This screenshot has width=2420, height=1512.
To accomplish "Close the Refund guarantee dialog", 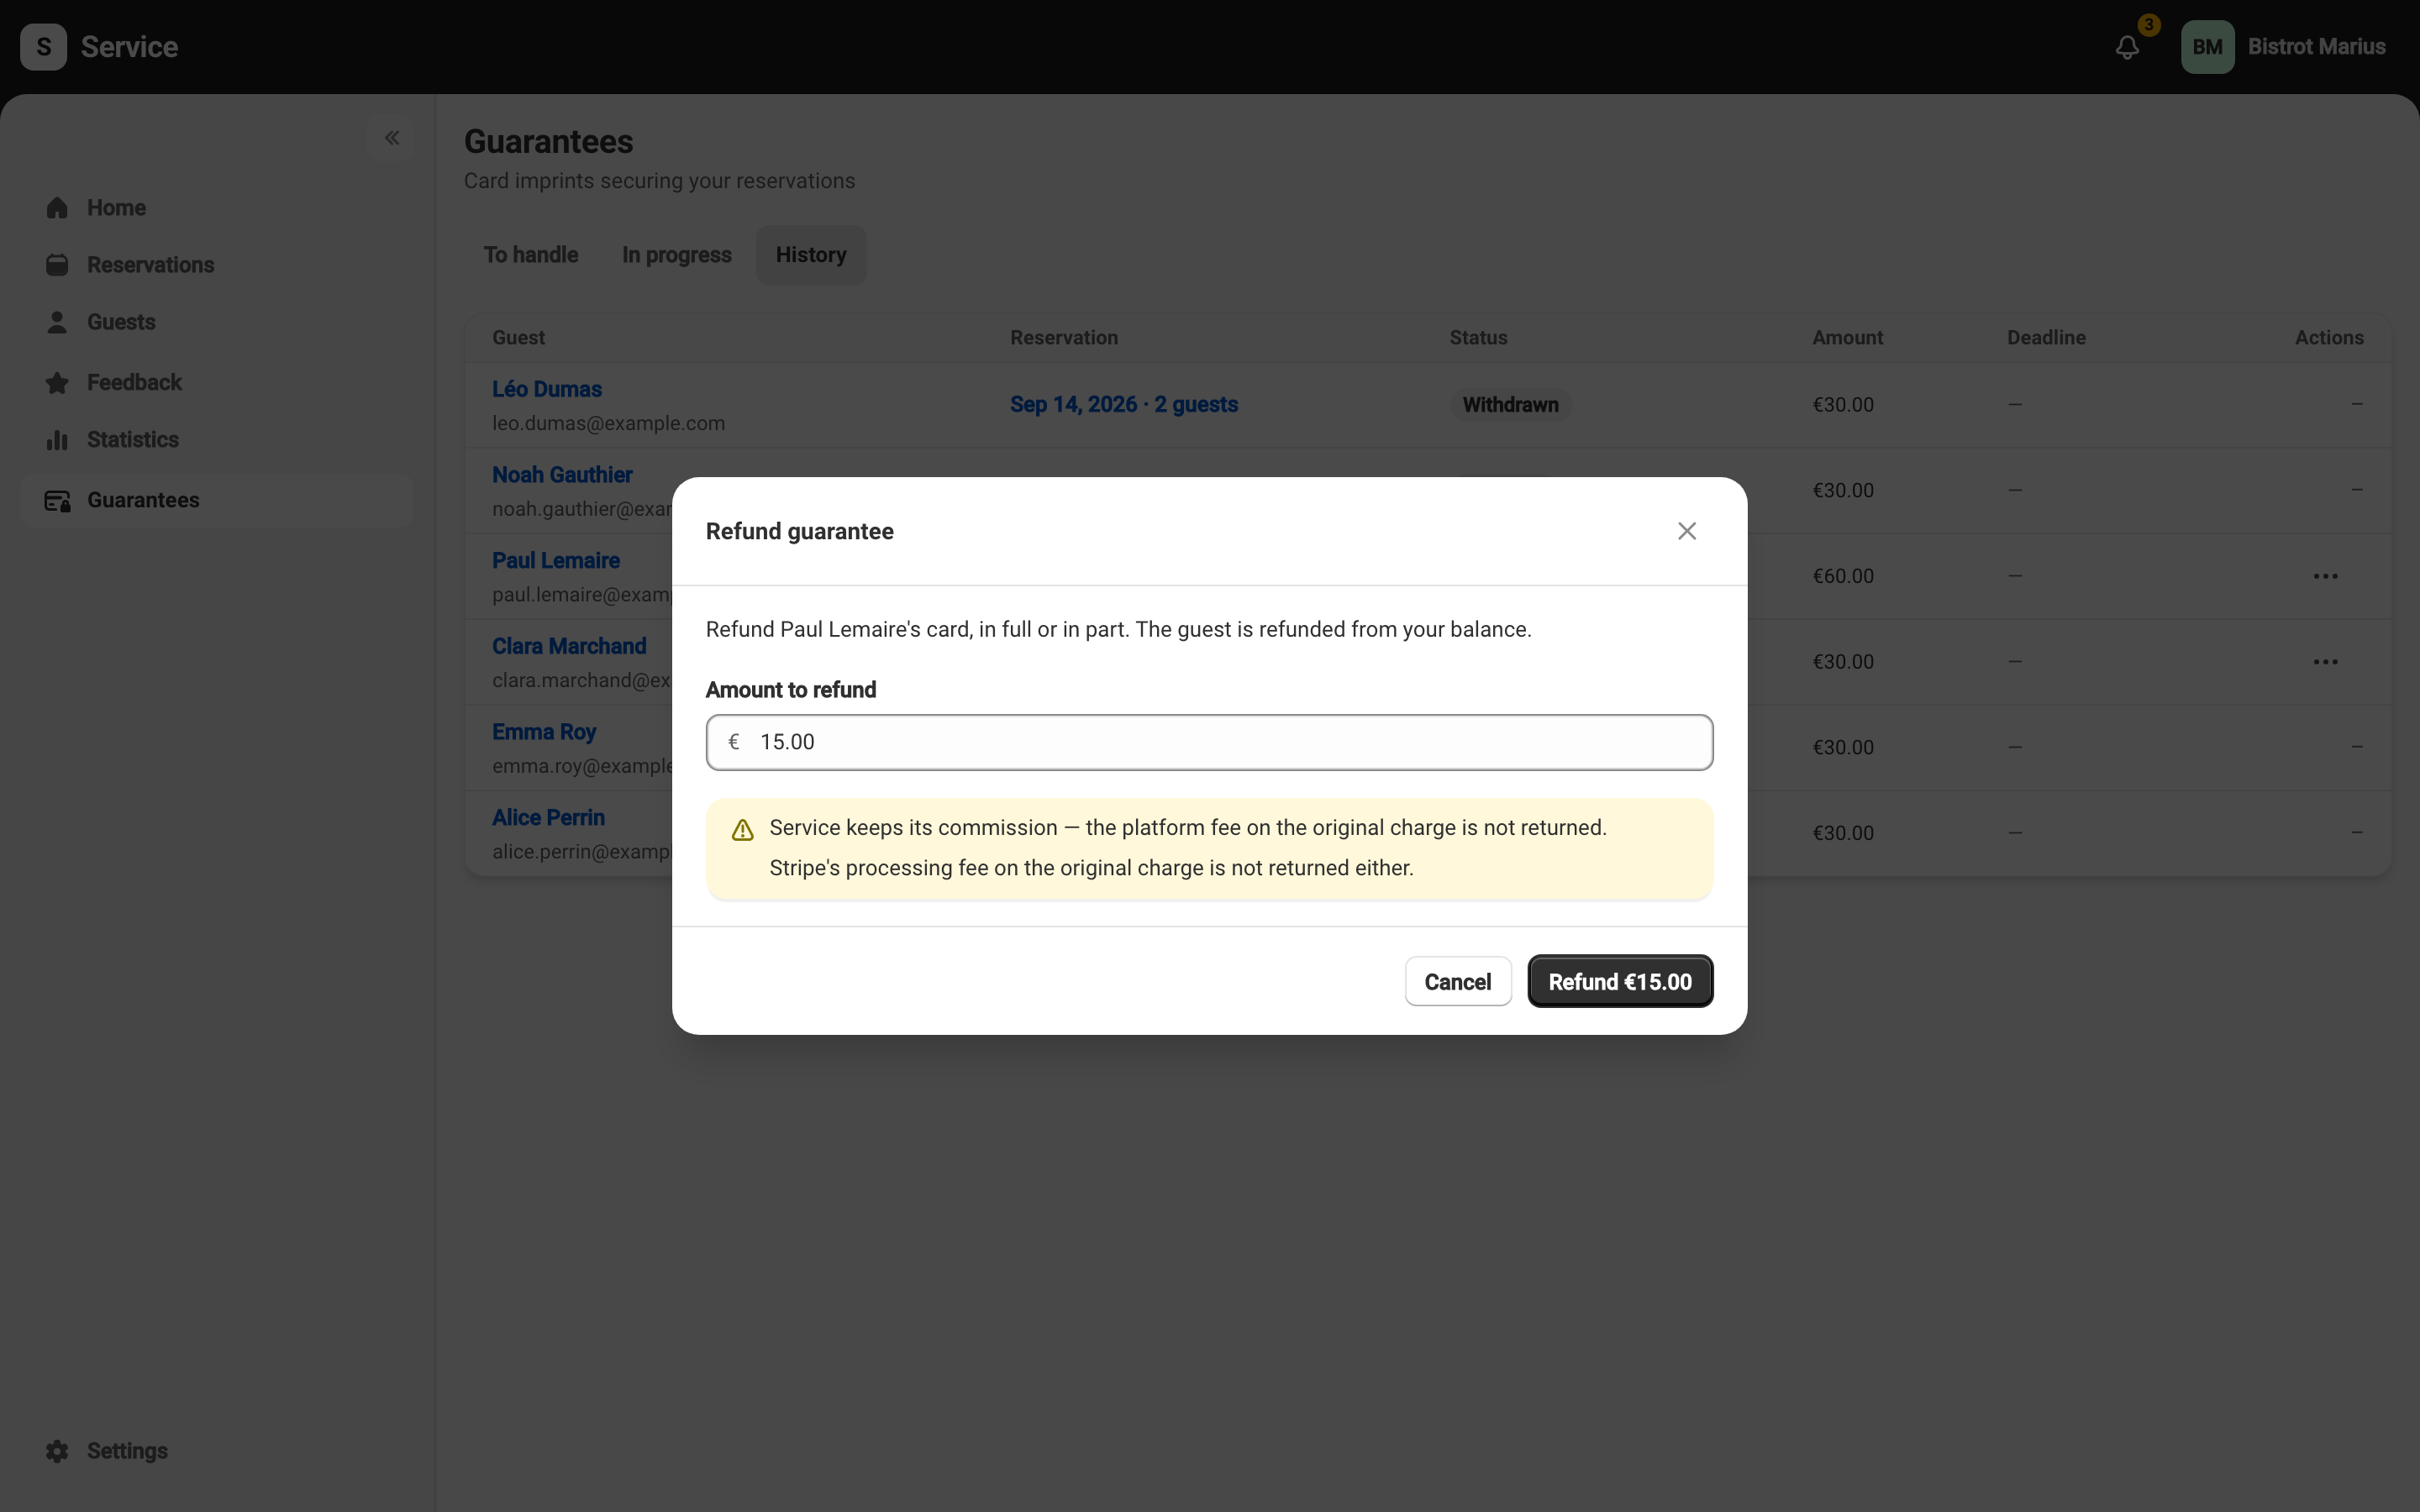I will tap(1686, 531).
